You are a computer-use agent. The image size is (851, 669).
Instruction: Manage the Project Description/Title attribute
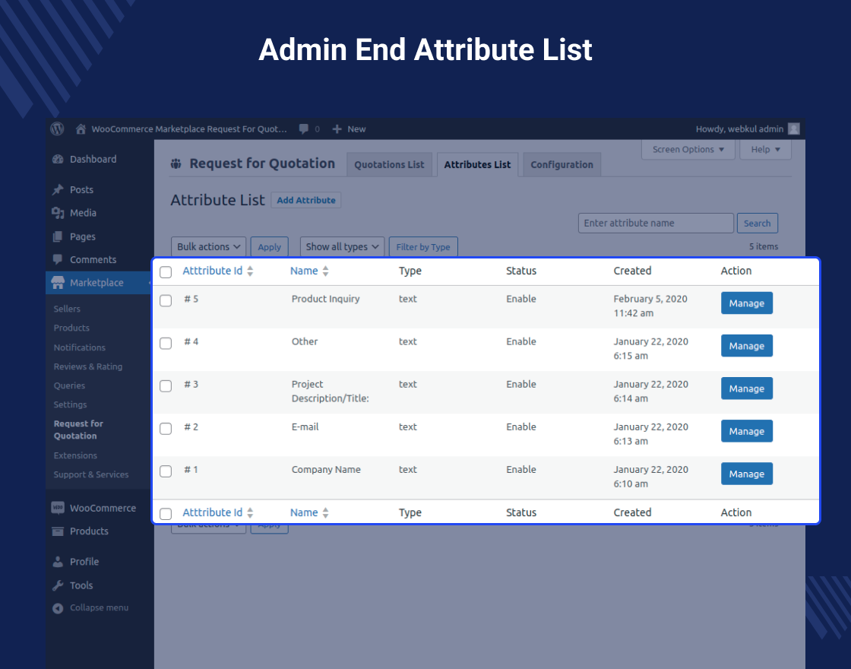tap(747, 388)
